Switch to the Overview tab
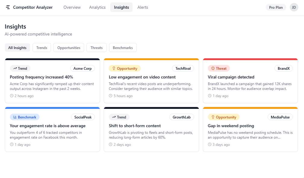Screen dimensions: 304x178 click(x=72, y=7)
